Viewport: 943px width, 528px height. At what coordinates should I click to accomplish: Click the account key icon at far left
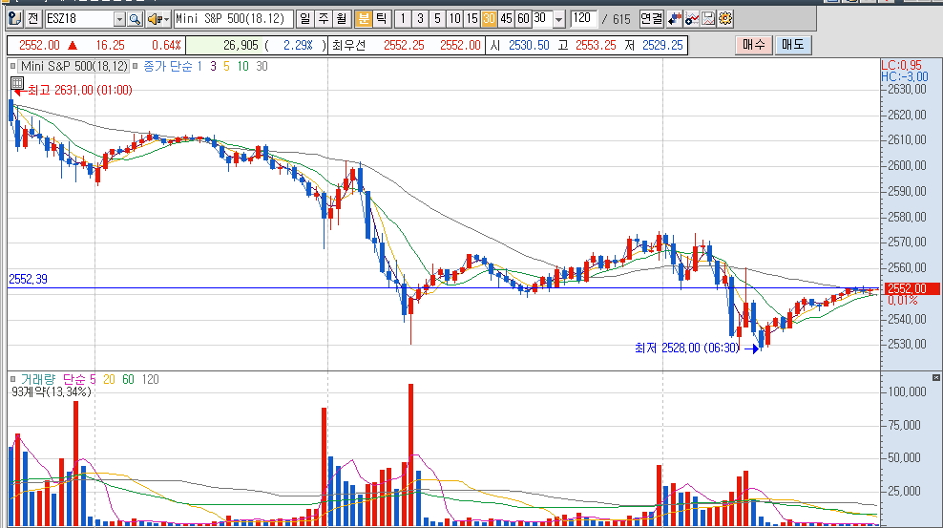(x=14, y=18)
